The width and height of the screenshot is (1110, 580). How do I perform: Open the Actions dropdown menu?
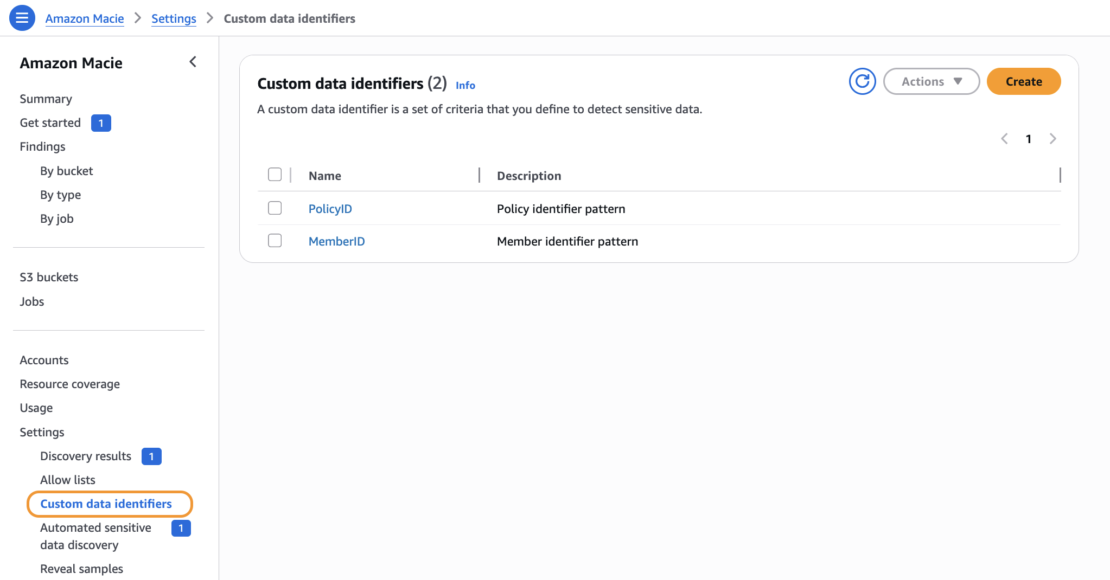pos(932,81)
